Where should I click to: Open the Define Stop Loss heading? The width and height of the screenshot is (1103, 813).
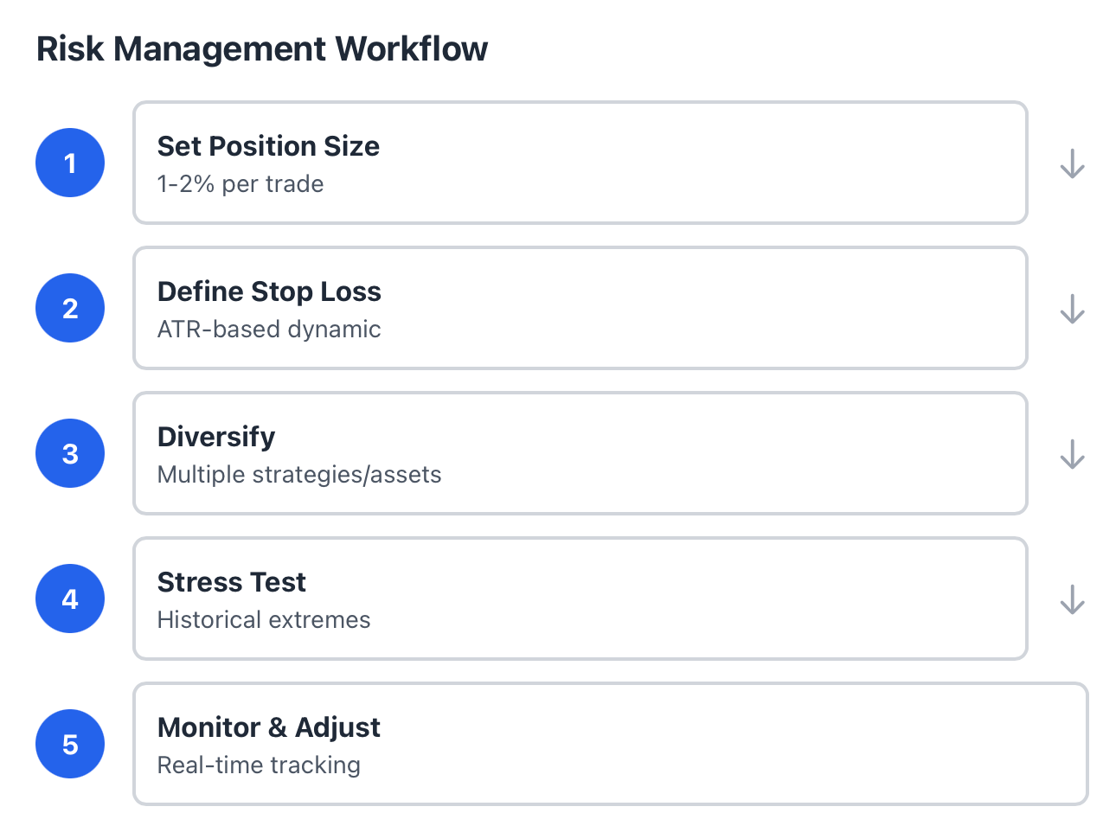coord(269,291)
